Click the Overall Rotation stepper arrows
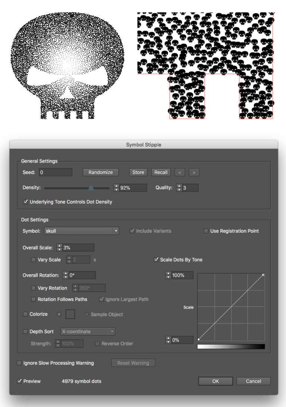Screen dimensions: 286x407 [66, 275]
